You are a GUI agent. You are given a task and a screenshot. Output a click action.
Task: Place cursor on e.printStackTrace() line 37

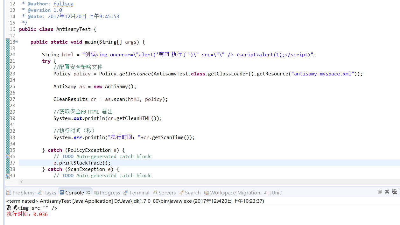point(82,163)
